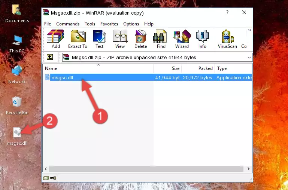Click the key password icon in status bar
Screen dimensions: 288x190
tap(53, 178)
